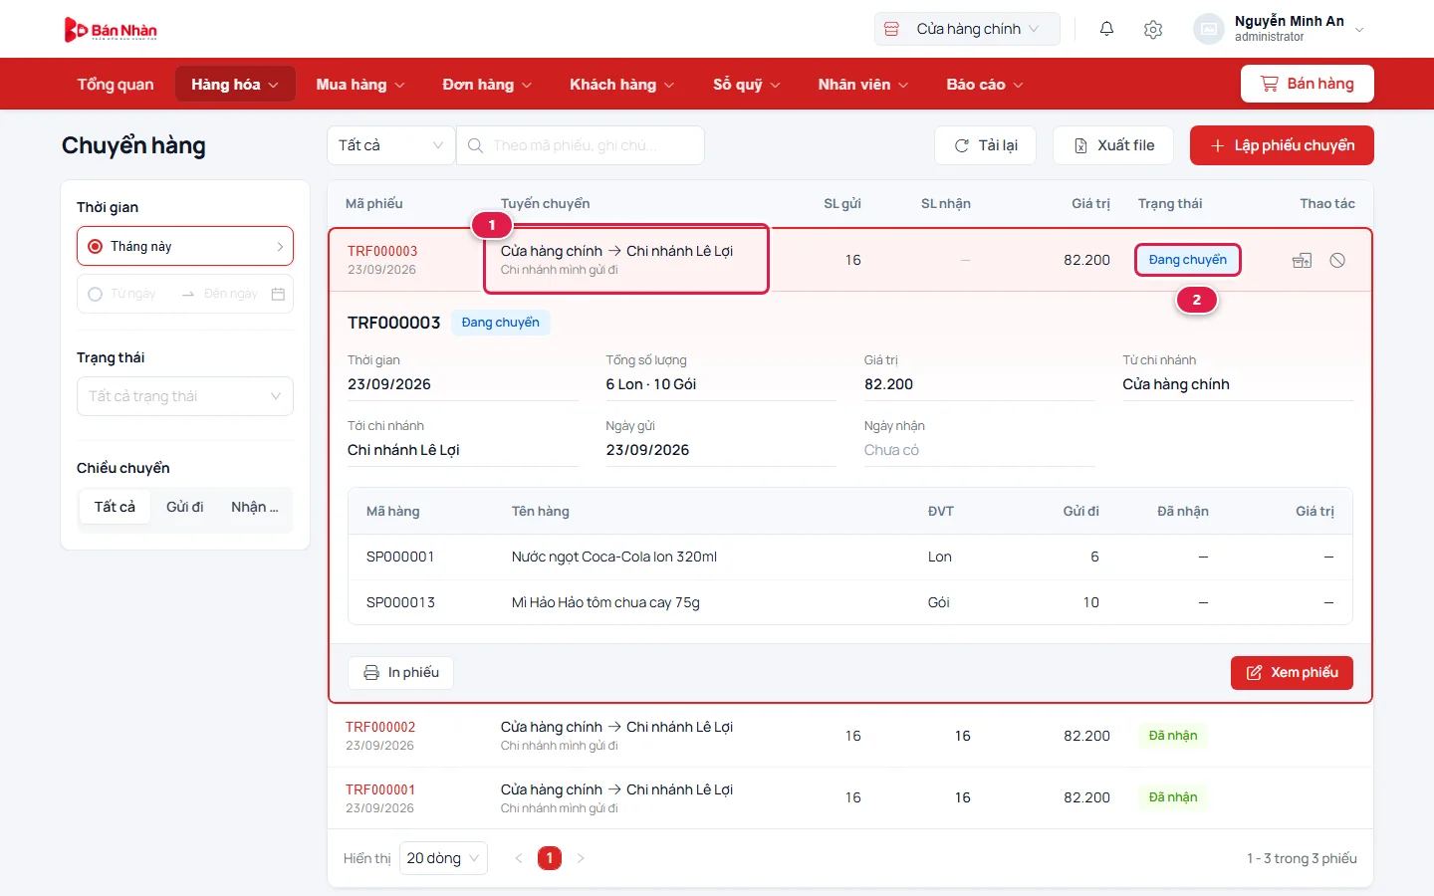Image resolution: width=1434 pixels, height=896 pixels.
Task: Click cancel icon for TRF000003 row
Action: pyautogui.click(x=1337, y=260)
